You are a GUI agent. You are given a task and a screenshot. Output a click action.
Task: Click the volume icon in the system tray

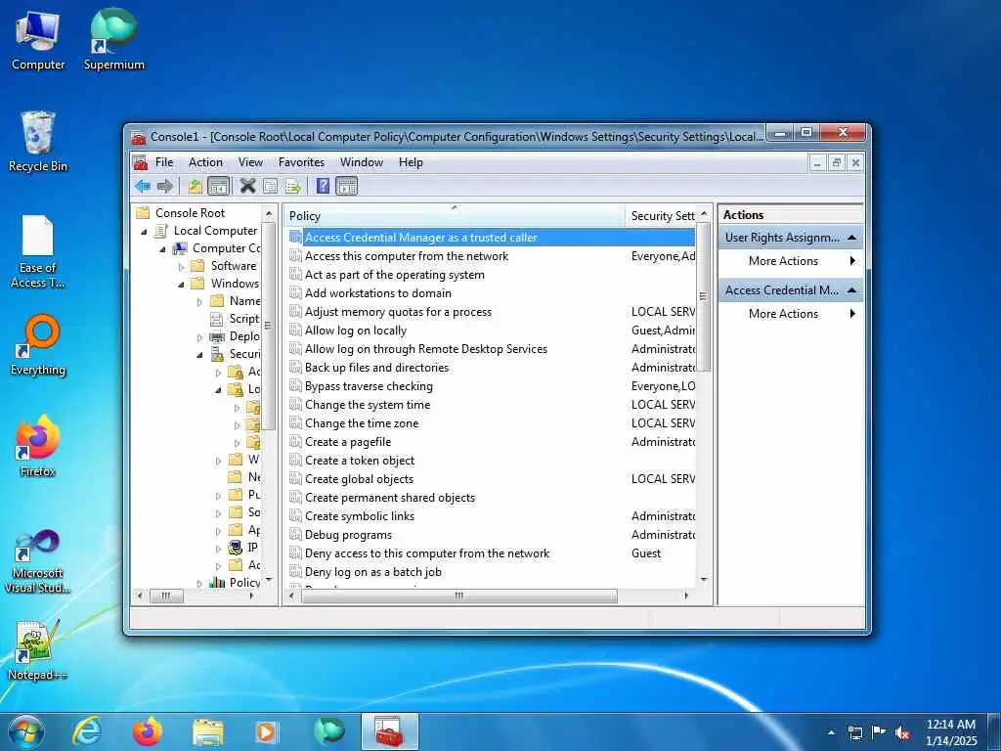click(902, 733)
